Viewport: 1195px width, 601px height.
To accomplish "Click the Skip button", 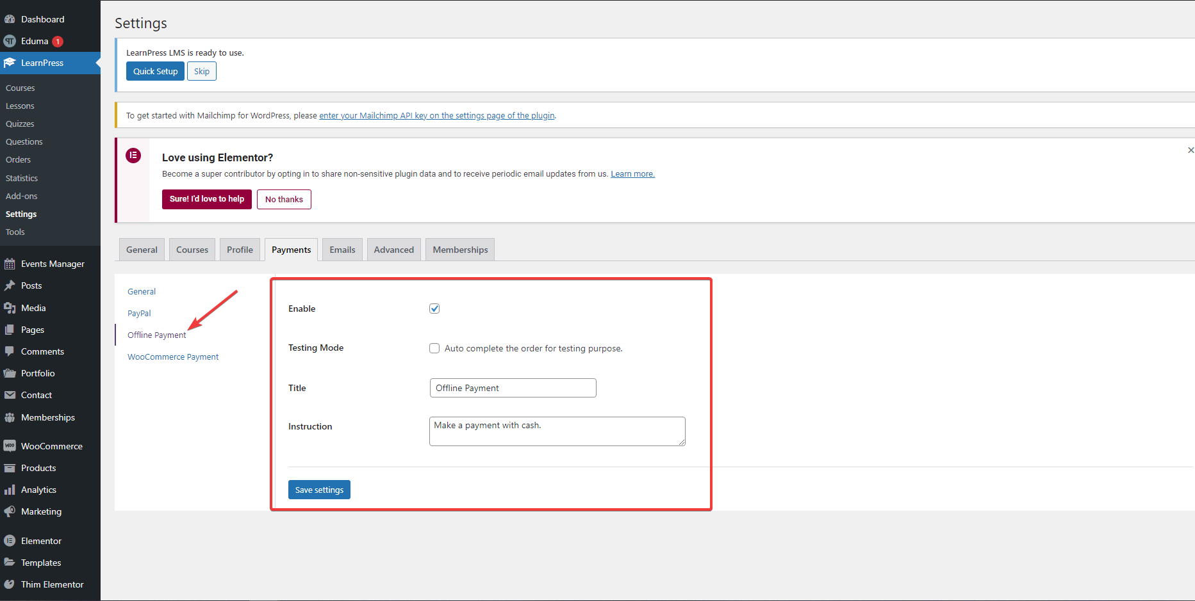I will (202, 71).
